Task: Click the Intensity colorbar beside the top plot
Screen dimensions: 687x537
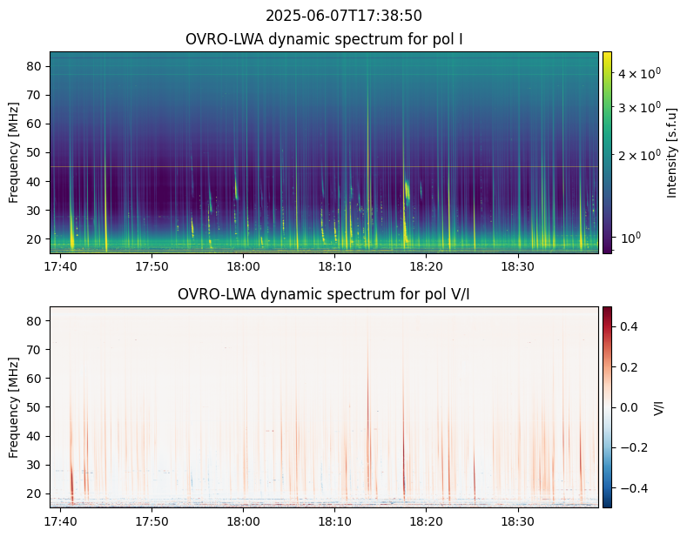Action: coord(607,152)
